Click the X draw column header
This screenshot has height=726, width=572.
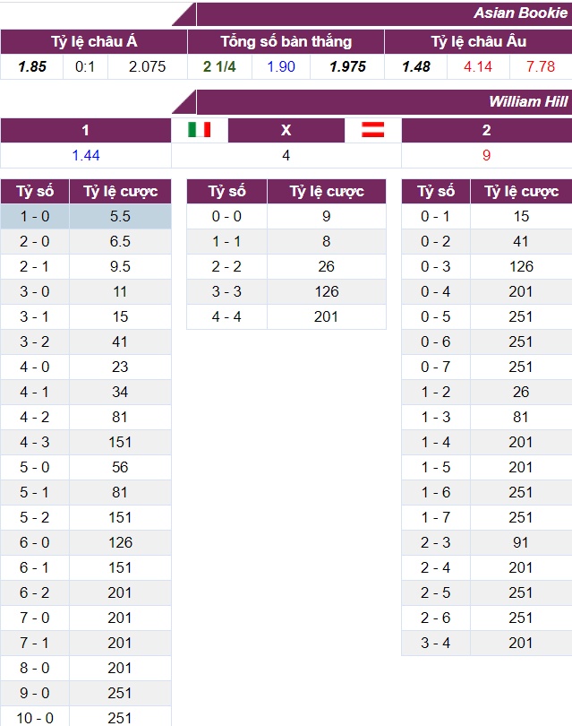(286, 130)
